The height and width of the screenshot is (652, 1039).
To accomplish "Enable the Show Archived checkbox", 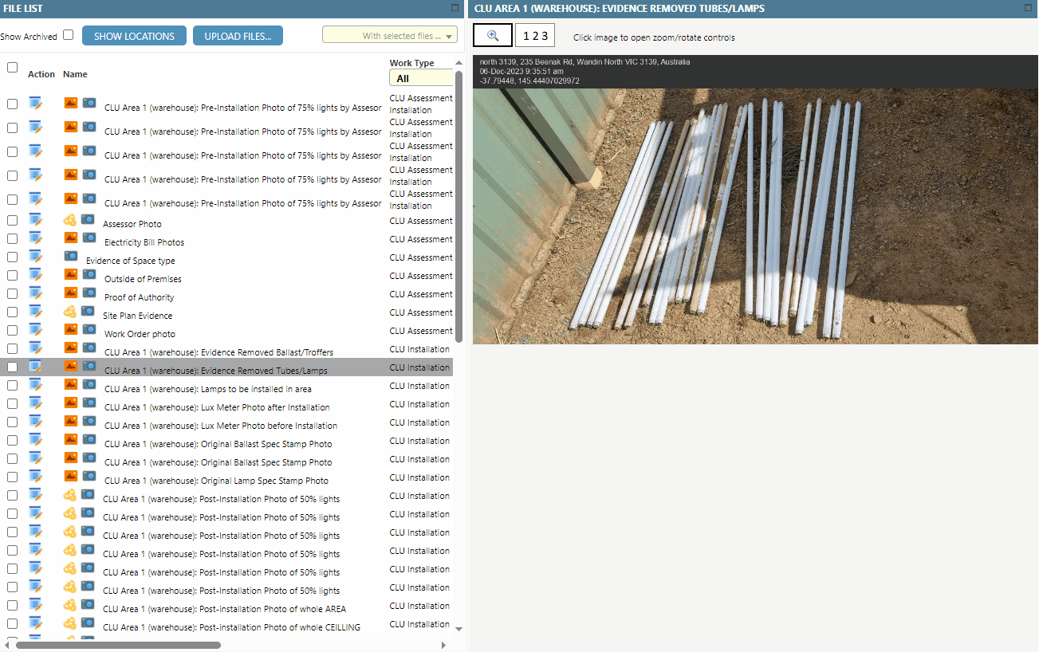I will [x=69, y=35].
